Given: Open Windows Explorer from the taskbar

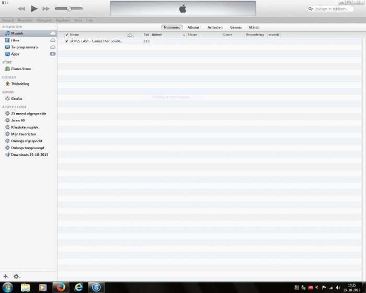Looking at the screenshot, I should tap(25, 287).
